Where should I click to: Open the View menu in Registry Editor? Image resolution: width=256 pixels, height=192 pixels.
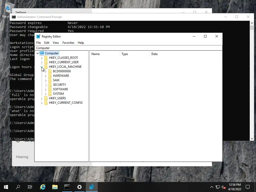point(56,42)
